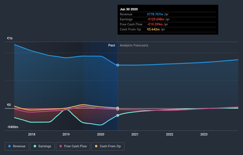The width and height of the screenshot is (243, 155).
Task: Click the blue Revenue data point marker
Action: point(118,65)
